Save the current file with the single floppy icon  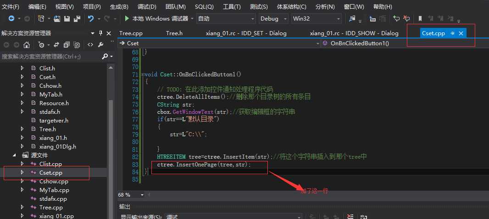pos(67,19)
